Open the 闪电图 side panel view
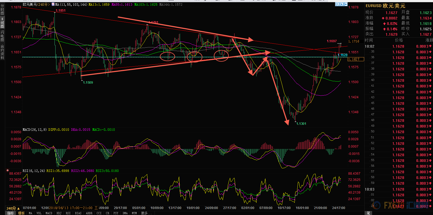This screenshot has width=433, height=215. click(x=2, y=36)
